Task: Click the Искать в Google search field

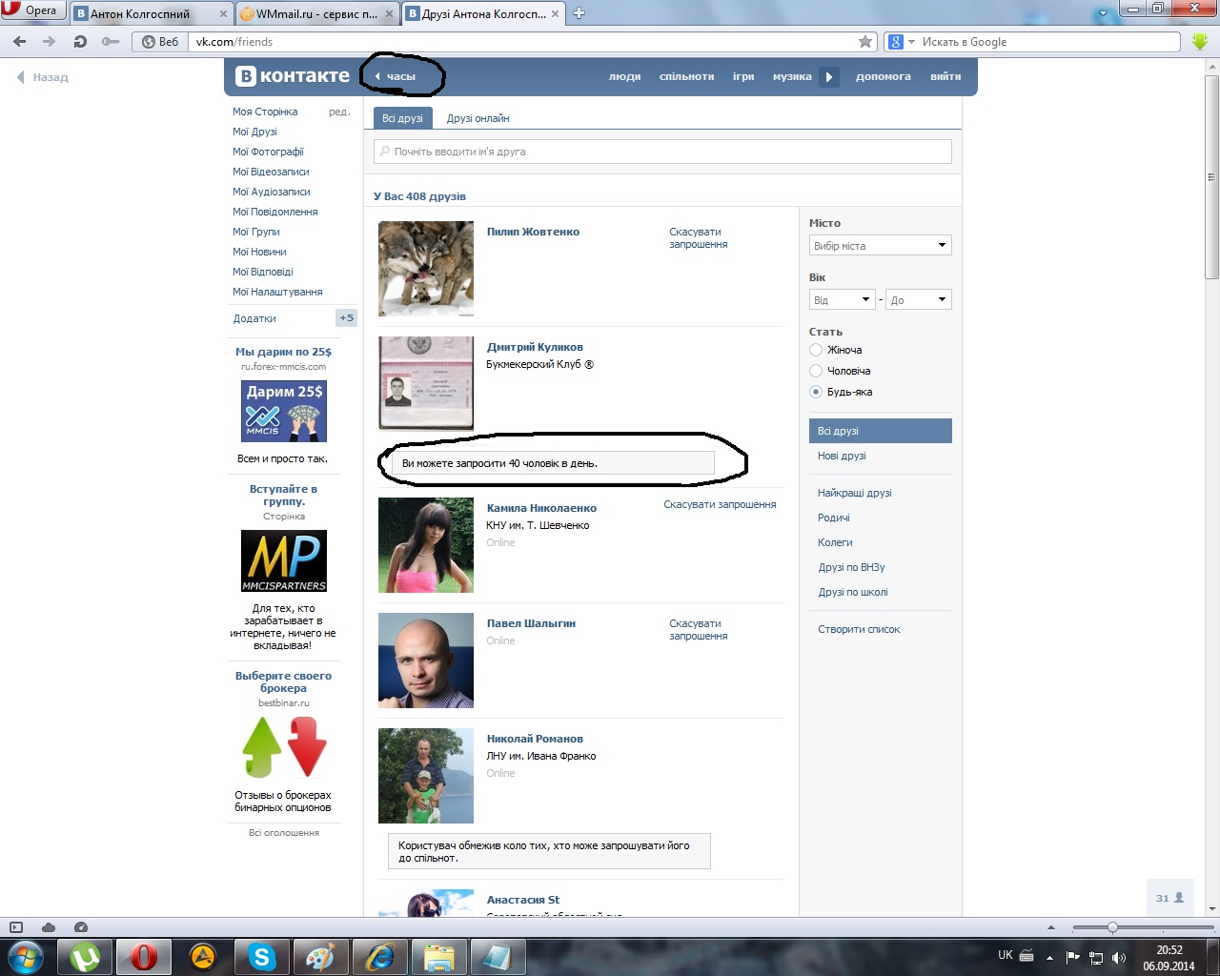Action: [1048, 42]
